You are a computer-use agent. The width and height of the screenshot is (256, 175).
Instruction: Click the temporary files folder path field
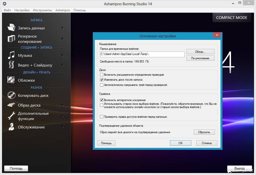pyautogui.click(x=142, y=54)
